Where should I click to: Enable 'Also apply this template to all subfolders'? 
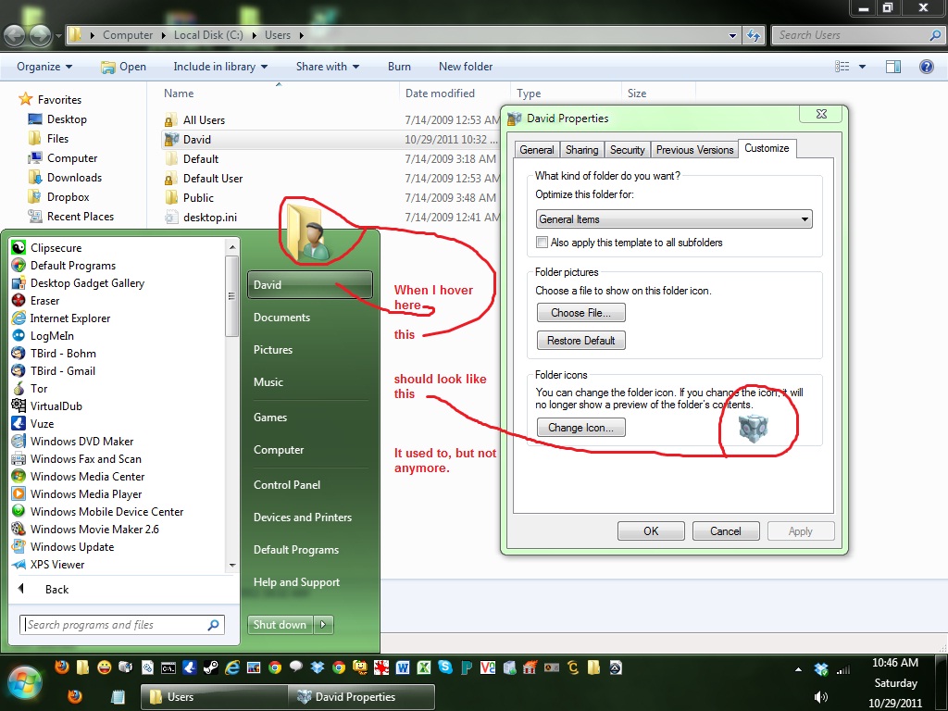(542, 242)
